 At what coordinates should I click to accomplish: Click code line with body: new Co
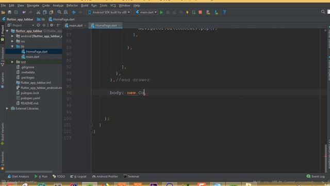coord(128,93)
